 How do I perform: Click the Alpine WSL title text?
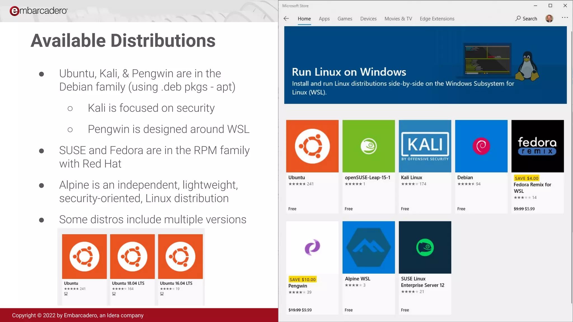pos(357,279)
